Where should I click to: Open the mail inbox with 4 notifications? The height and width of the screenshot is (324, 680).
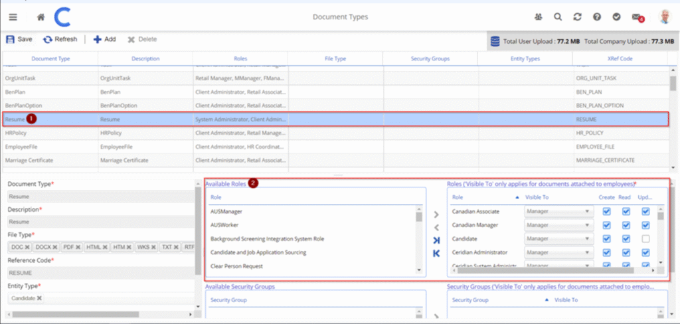pyautogui.click(x=637, y=17)
